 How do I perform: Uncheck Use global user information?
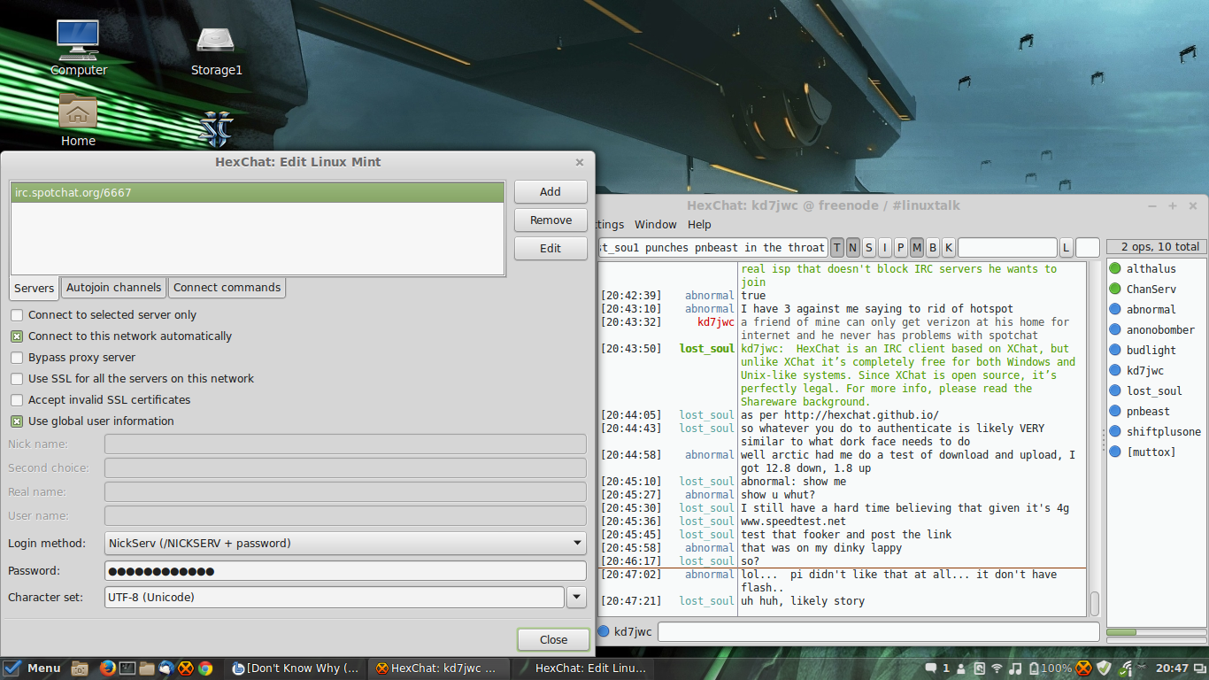tap(17, 421)
